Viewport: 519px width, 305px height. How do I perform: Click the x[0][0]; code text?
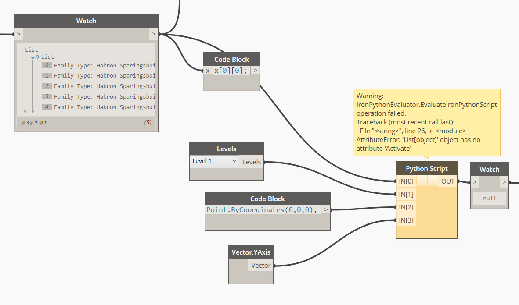click(231, 71)
